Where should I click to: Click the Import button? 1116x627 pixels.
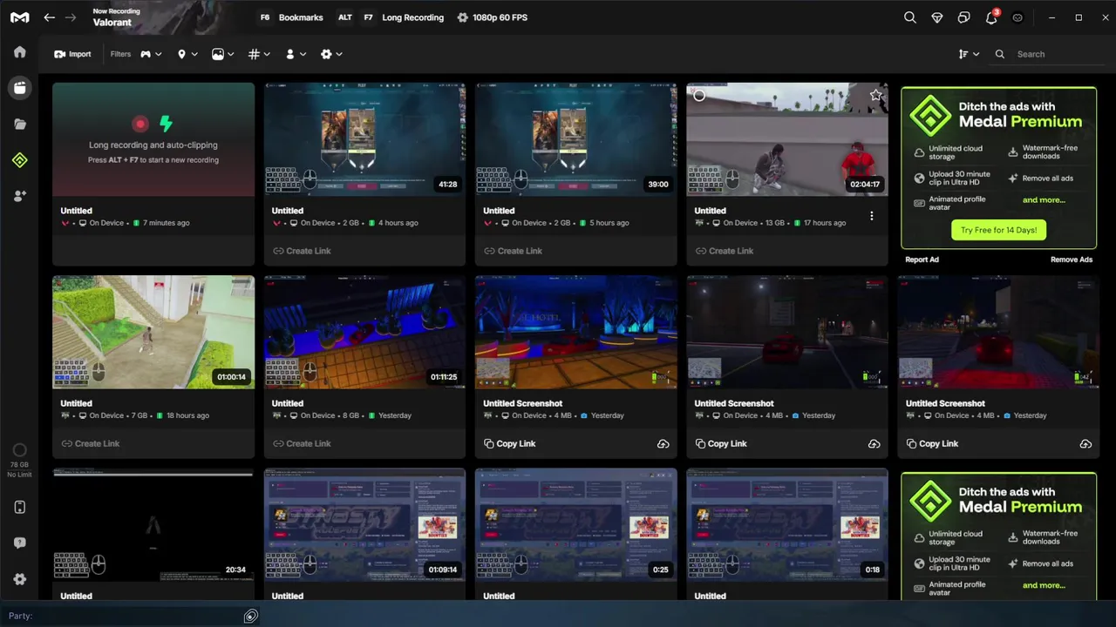pyautogui.click(x=72, y=54)
